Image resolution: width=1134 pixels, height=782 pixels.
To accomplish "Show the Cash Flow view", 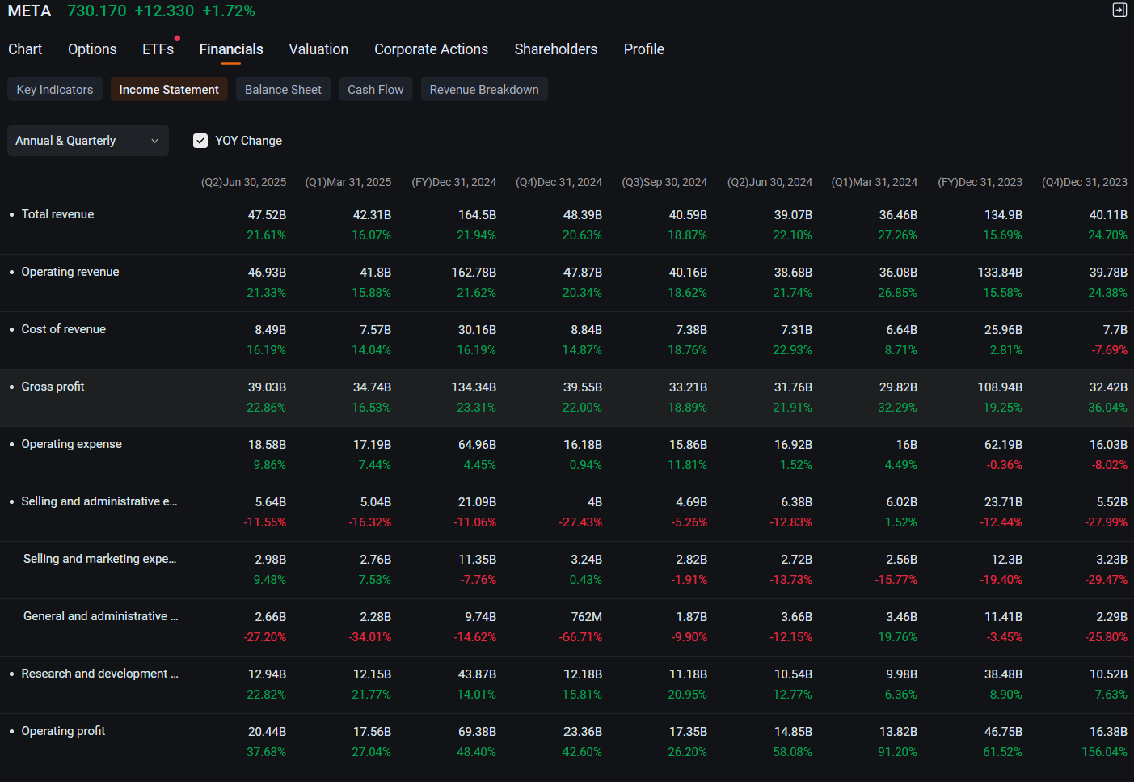I will [376, 89].
